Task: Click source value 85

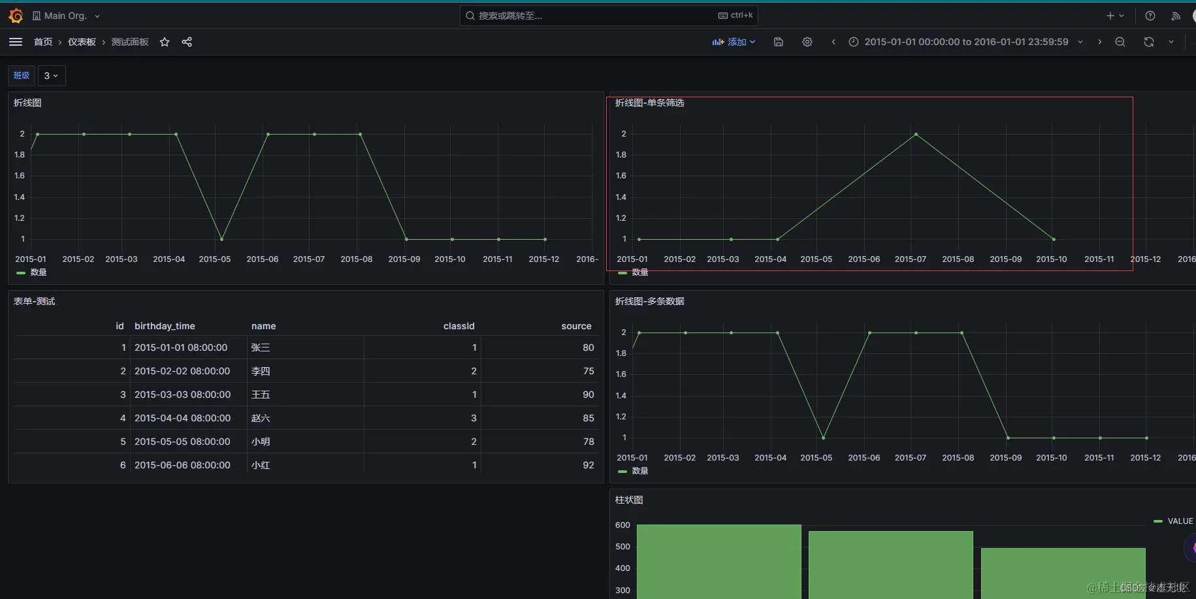Action: coord(589,418)
